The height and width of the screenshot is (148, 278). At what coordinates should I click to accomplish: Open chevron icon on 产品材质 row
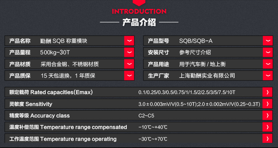click(129, 64)
